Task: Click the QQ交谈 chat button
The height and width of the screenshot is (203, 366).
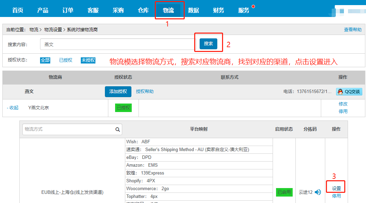Action: (349, 92)
